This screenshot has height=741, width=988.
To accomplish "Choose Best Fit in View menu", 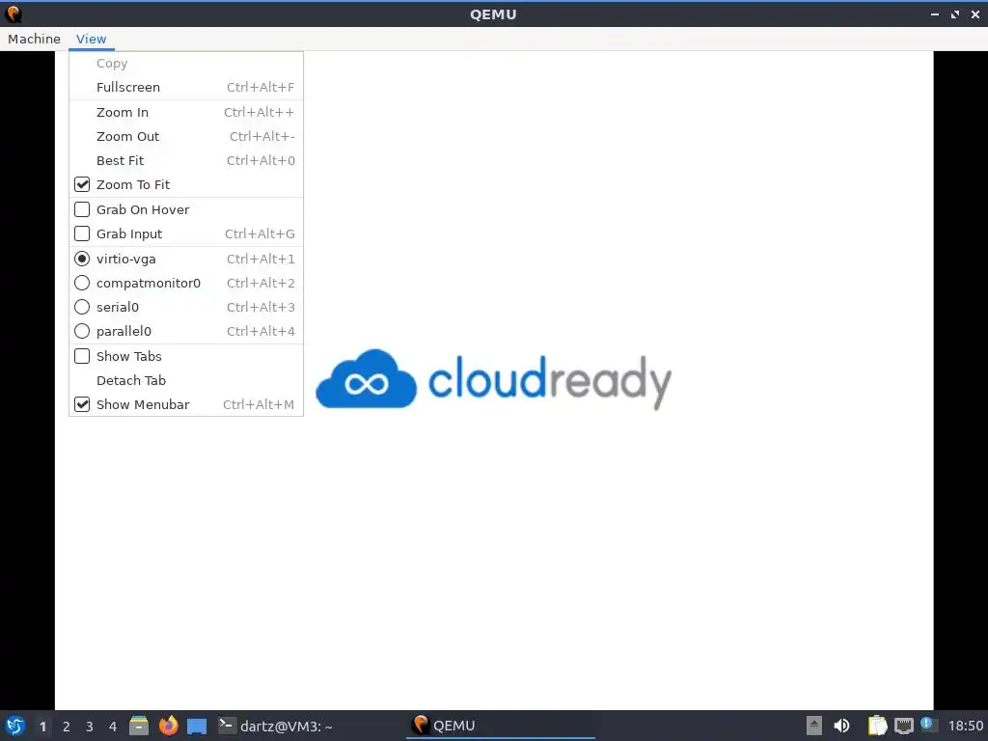I will tap(186, 161).
